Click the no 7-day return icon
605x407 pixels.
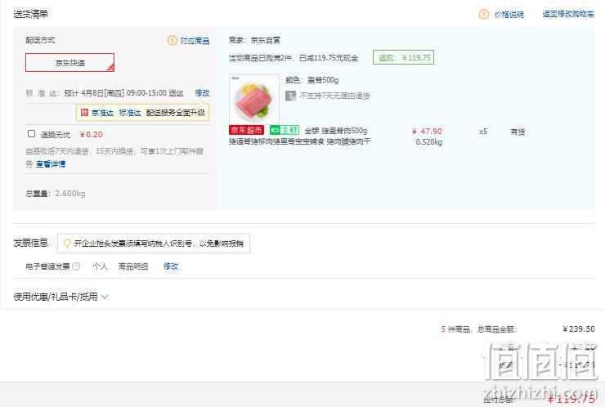click(x=290, y=96)
